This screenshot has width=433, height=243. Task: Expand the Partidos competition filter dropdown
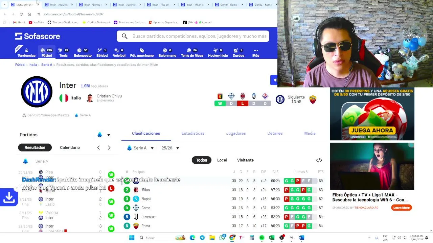tap(104, 135)
